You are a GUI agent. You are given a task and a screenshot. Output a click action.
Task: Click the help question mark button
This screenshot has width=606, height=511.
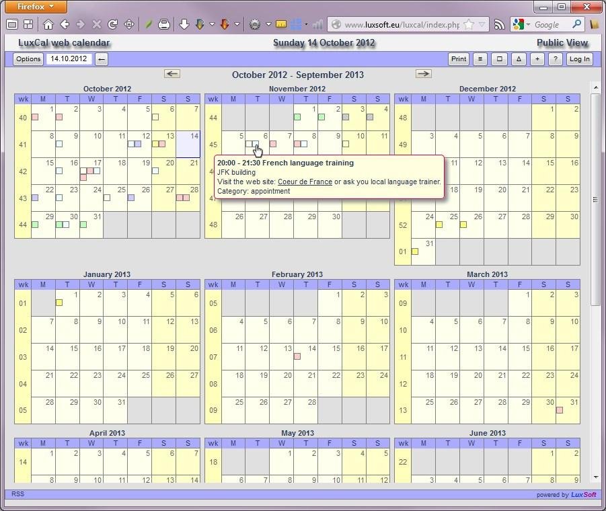pyautogui.click(x=555, y=59)
